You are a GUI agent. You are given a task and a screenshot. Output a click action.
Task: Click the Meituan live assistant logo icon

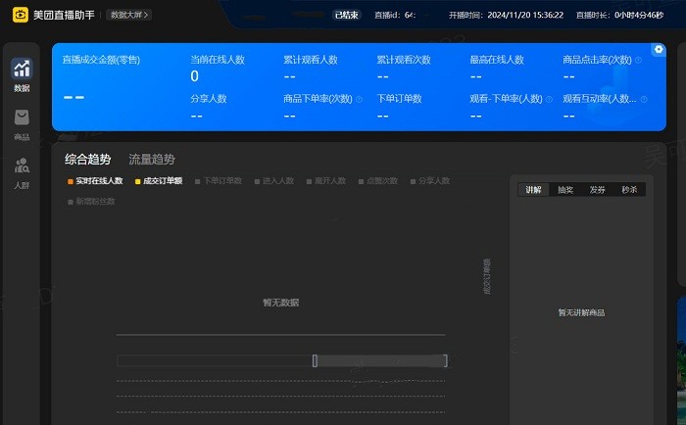point(21,15)
